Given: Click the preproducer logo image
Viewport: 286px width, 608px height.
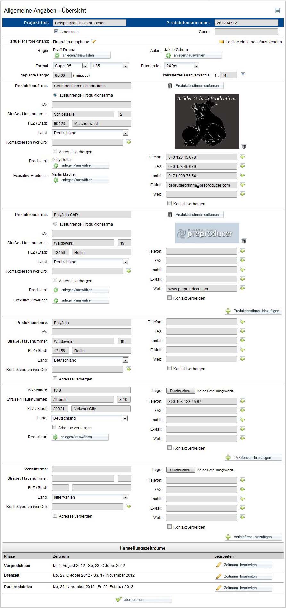Looking at the screenshot, I should pyautogui.click(x=207, y=233).
